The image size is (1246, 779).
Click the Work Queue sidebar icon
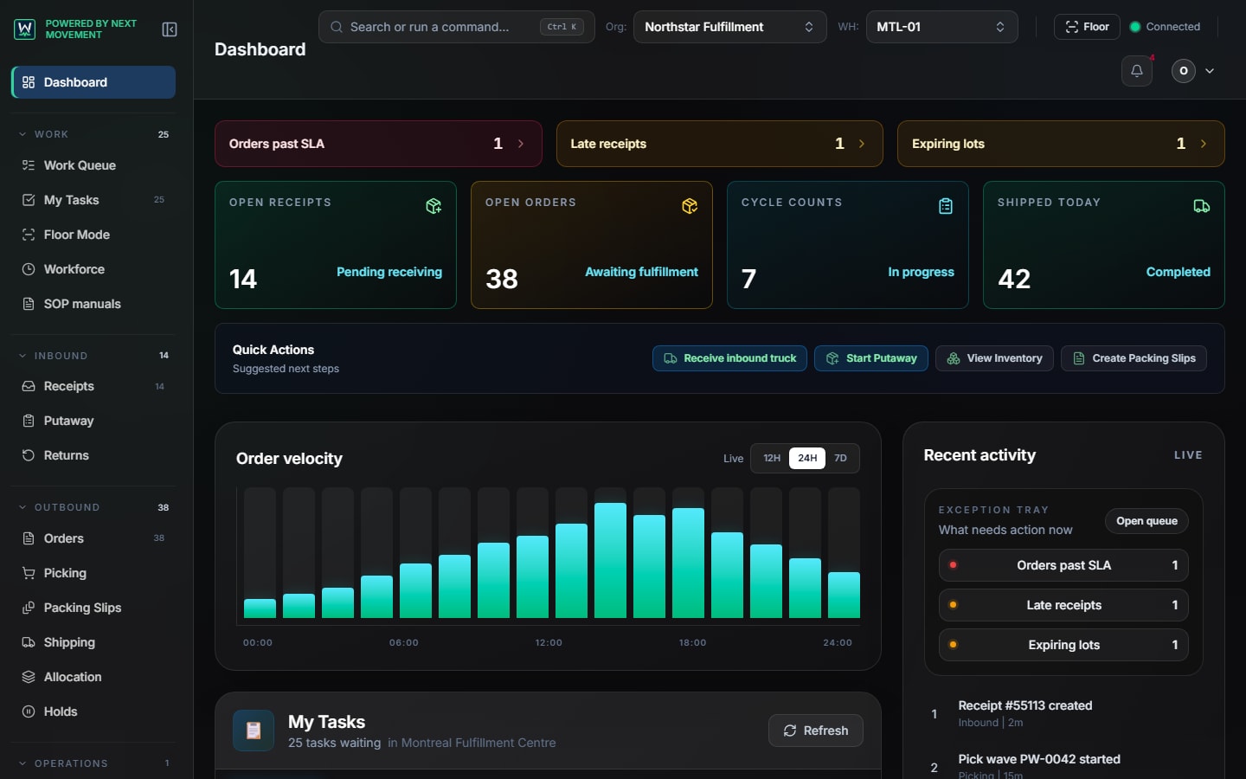point(29,165)
